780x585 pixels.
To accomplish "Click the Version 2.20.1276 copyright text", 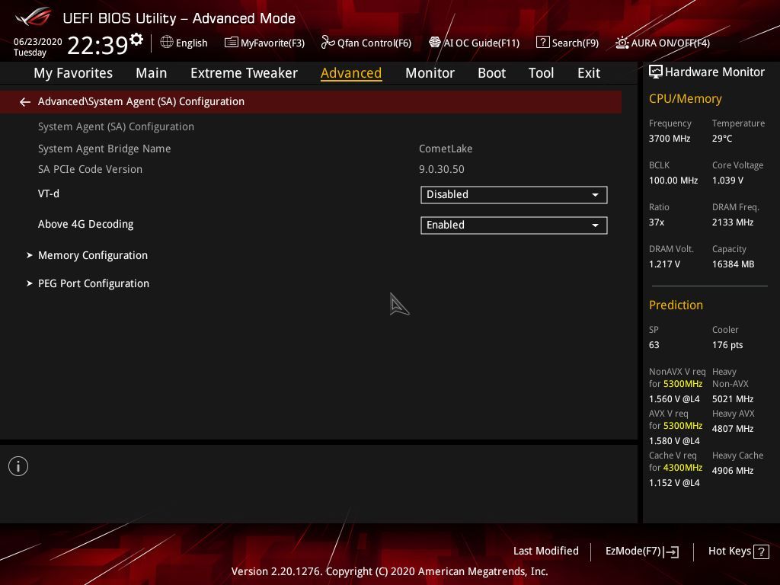I will click(x=389, y=571).
